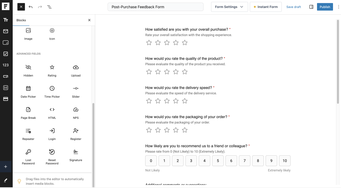Select the Dropdown field icon in the left sidebar

click(x=6, y=76)
